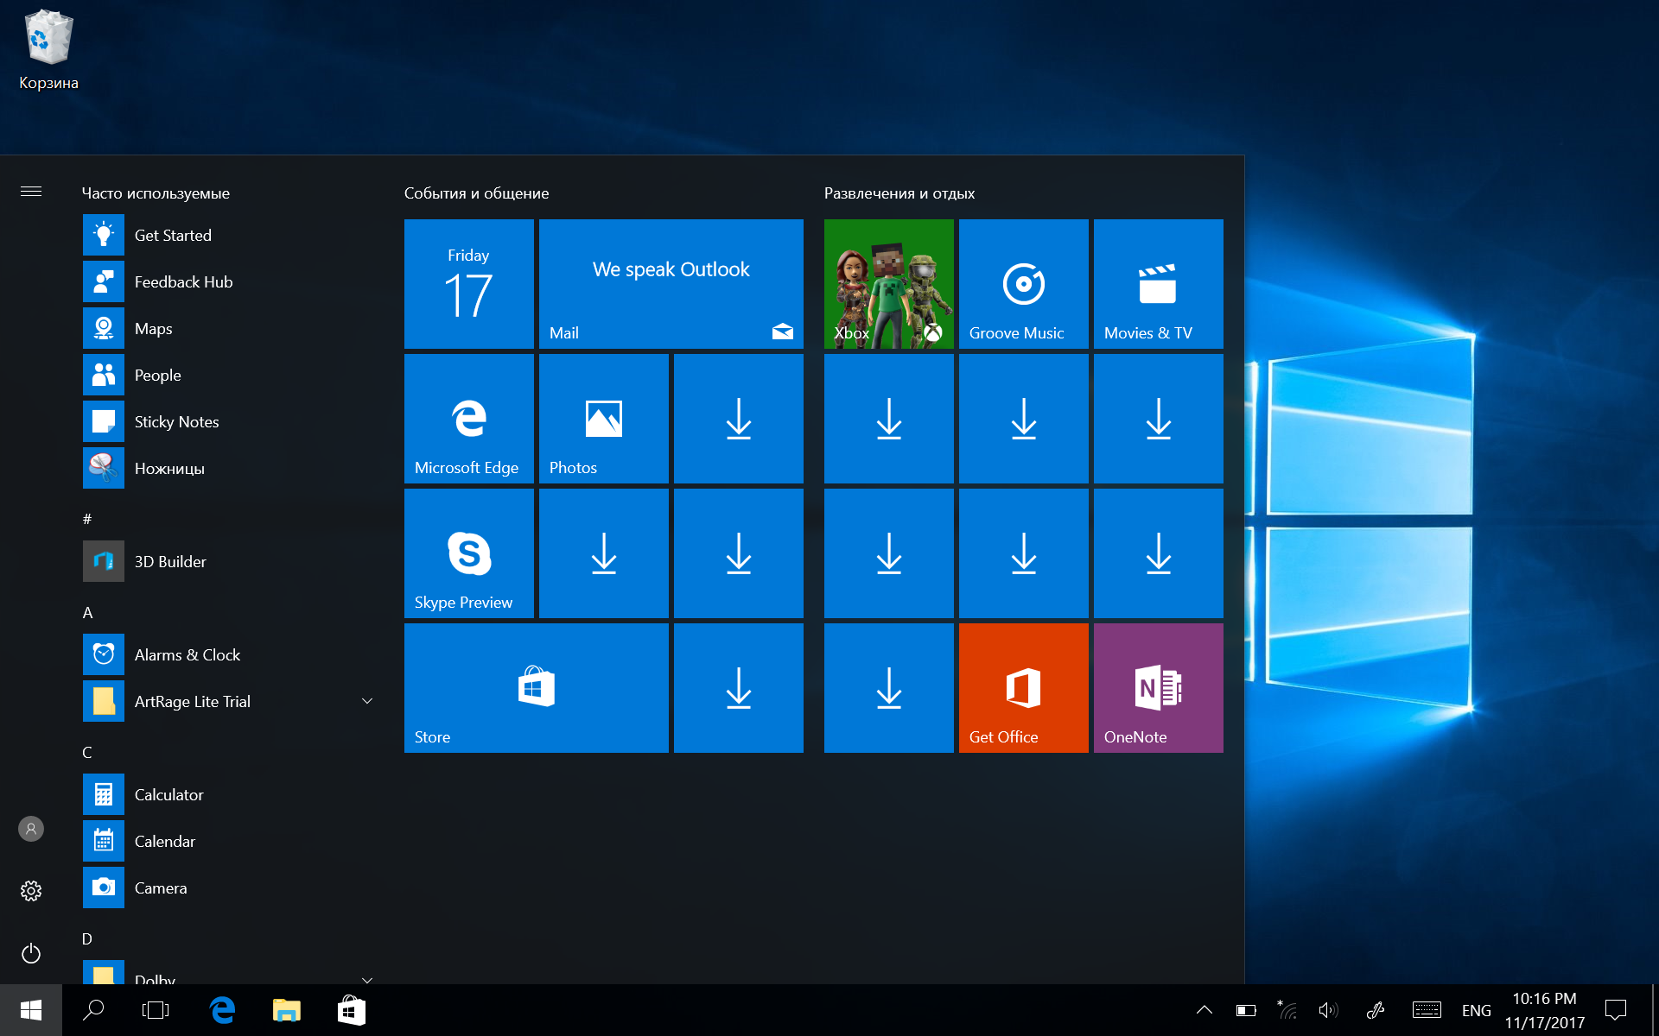This screenshot has height=1036, width=1659.
Task: Launch the Camera app
Action: (229, 888)
